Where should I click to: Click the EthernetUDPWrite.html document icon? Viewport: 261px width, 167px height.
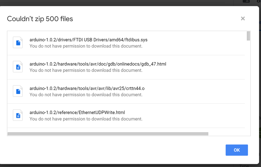(x=18, y=115)
